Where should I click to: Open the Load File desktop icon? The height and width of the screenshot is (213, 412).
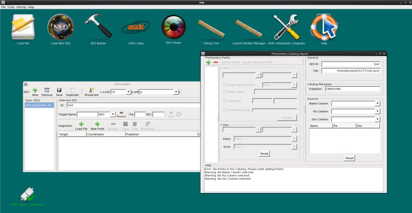[x=23, y=27]
